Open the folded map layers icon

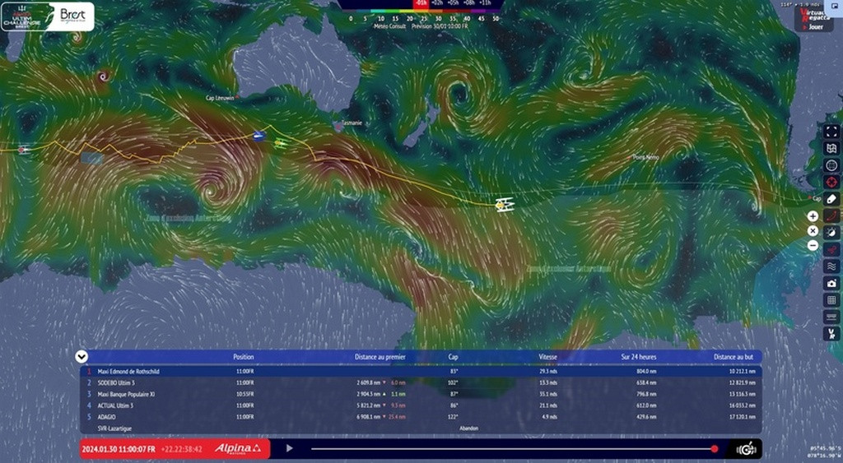coord(831,148)
